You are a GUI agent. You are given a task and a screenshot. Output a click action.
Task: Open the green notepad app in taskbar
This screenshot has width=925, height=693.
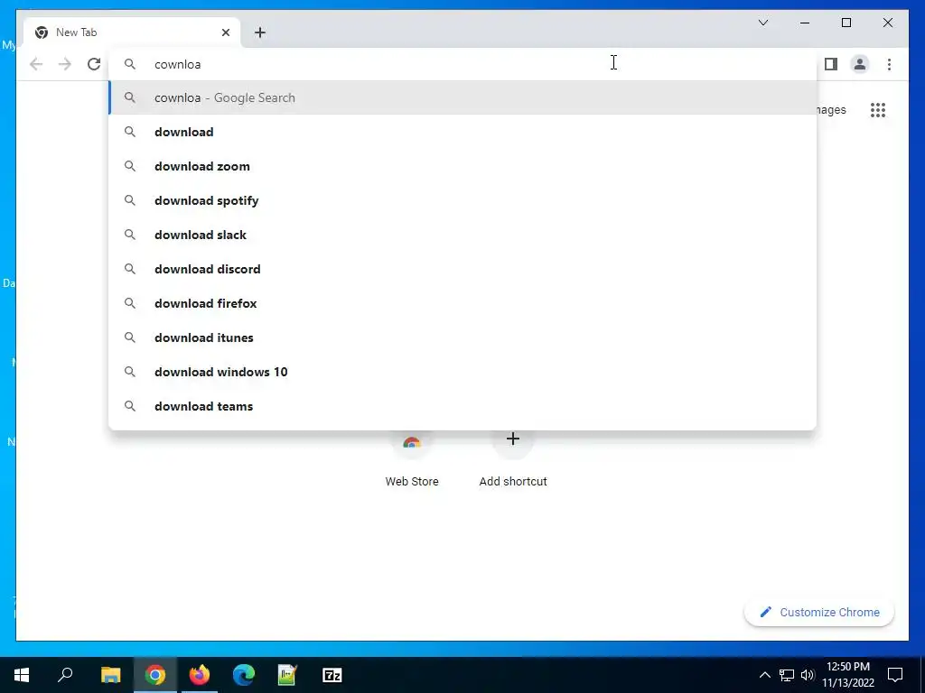(x=288, y=675)
